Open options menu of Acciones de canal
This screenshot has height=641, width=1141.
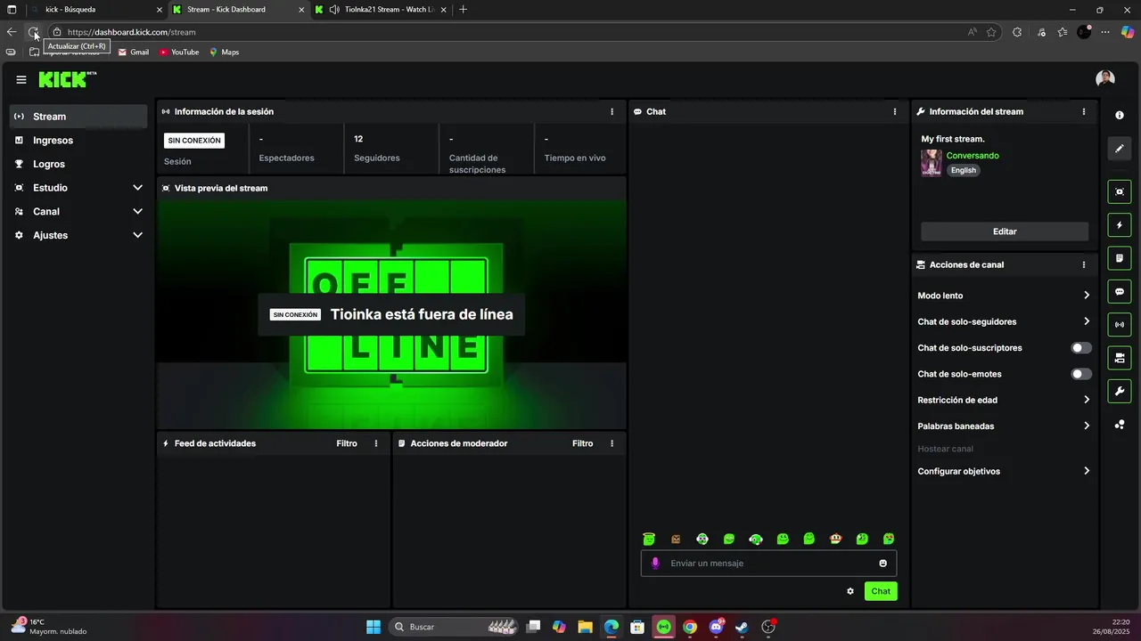pos(1084,264)
